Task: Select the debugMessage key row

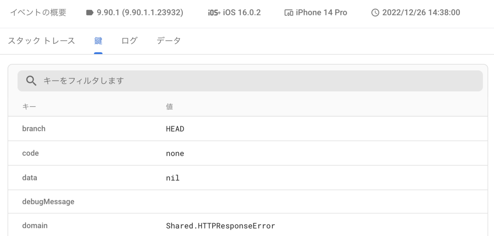Action: pos(247,202)
